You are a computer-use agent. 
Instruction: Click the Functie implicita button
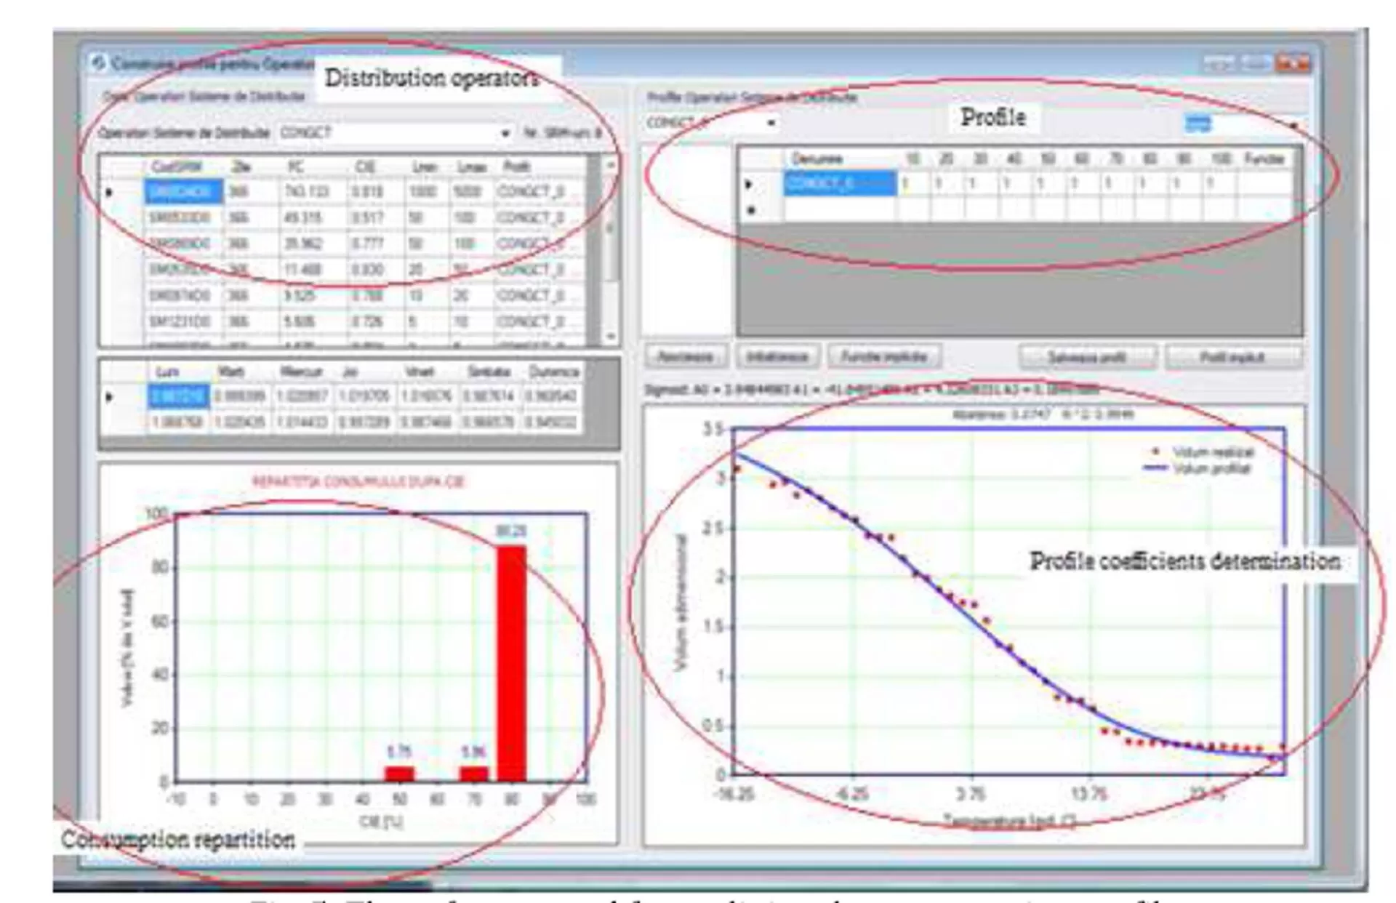coord(883,357)
